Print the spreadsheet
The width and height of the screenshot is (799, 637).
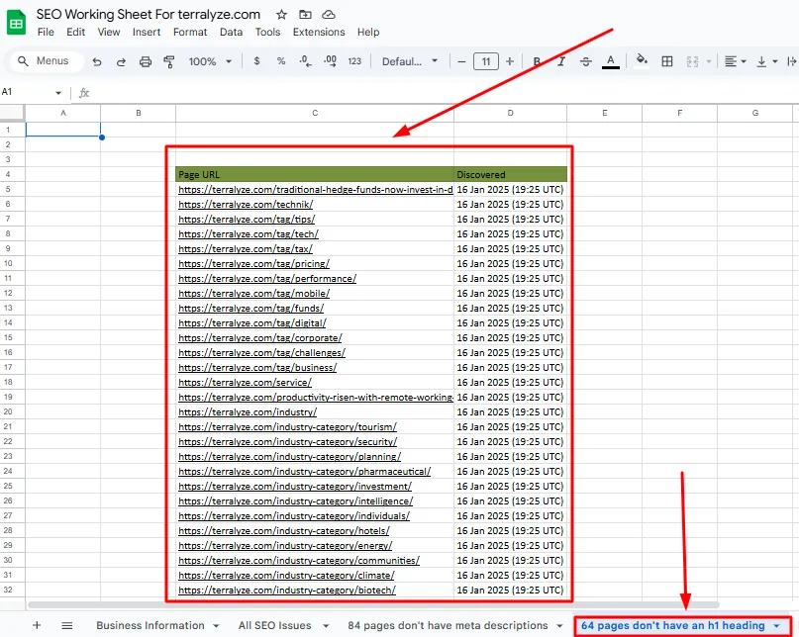[x=146, y=61]
